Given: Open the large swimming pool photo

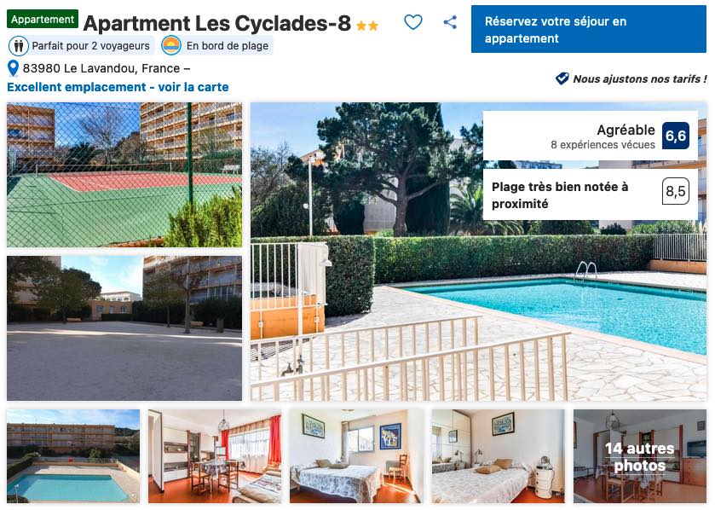Looking at the screenshot, I should [478, 252].
